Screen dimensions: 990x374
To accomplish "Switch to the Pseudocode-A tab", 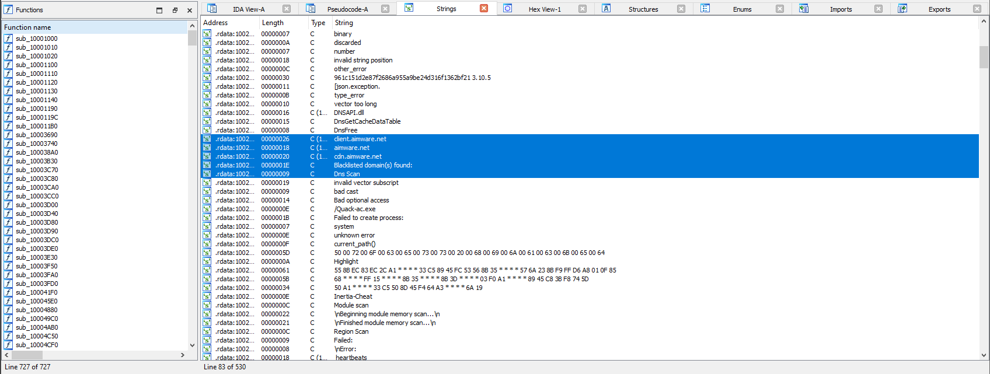I will [x=347, y=9].
